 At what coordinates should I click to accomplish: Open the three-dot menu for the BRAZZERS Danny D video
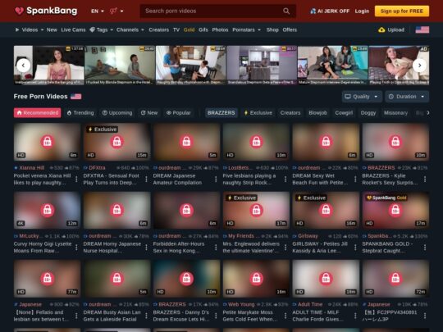pyautogui.click(x=216, y=316)
